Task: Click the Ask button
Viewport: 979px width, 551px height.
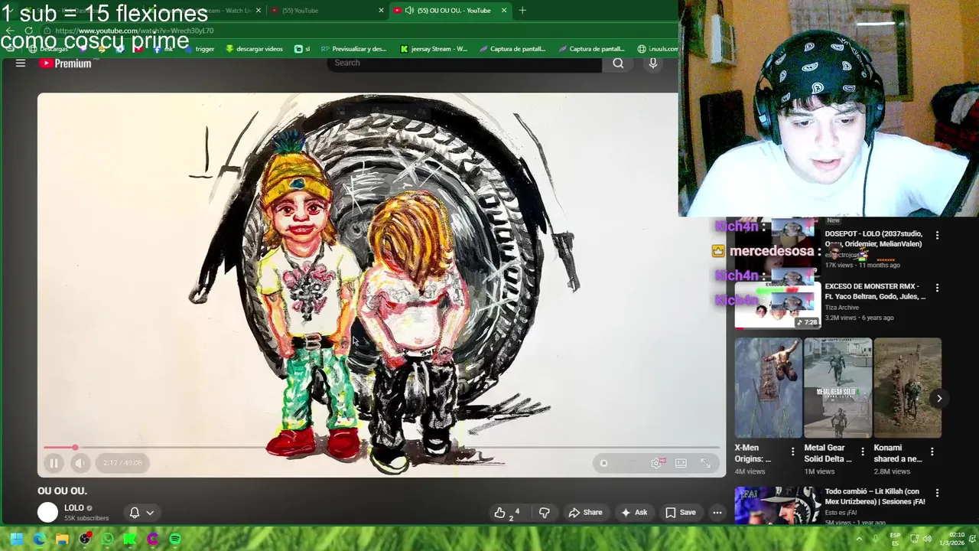Action: pos(634,513)
